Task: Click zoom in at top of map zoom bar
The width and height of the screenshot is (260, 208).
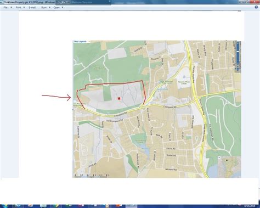Action: point(238,43)
